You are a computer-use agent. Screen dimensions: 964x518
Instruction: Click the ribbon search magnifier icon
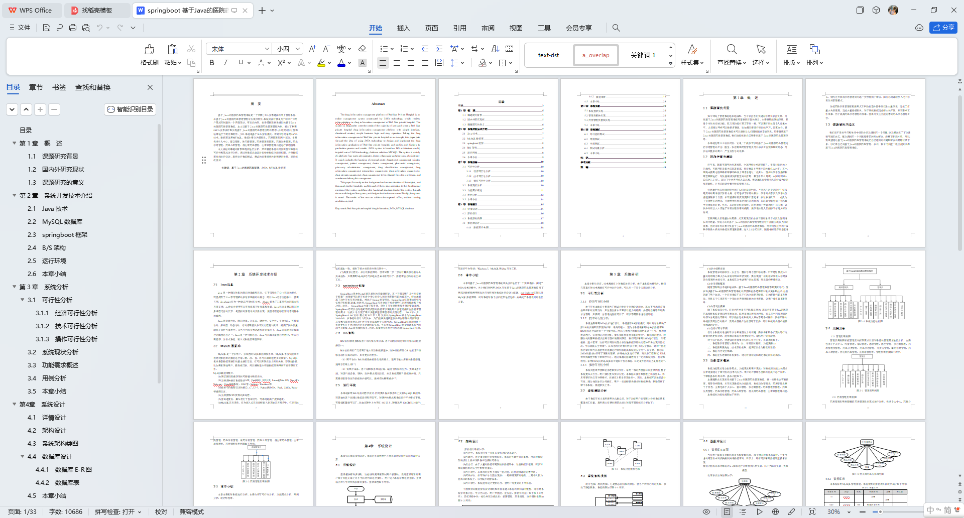(616, 28)
